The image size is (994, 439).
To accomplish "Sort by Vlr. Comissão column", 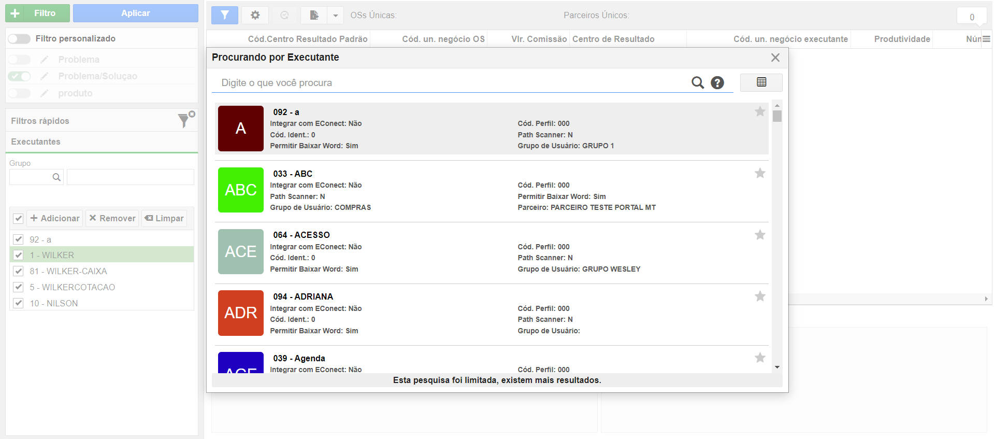I will [x=539, y=39].
